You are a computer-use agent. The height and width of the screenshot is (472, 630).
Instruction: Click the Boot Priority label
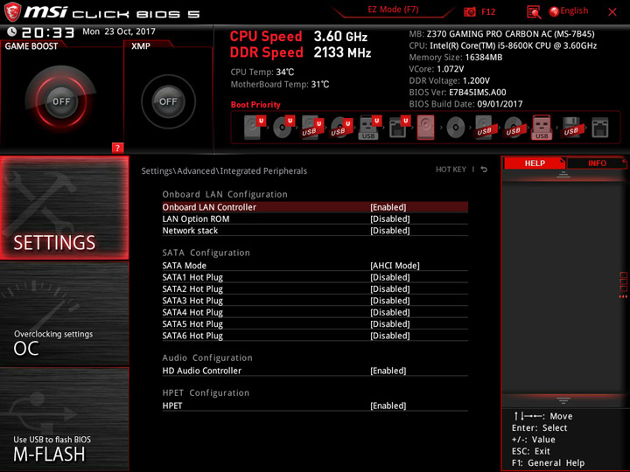click(255, 105)
